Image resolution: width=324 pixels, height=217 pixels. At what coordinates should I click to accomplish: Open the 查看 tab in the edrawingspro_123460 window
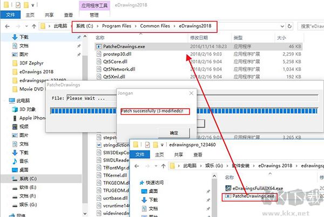(198, 155)
